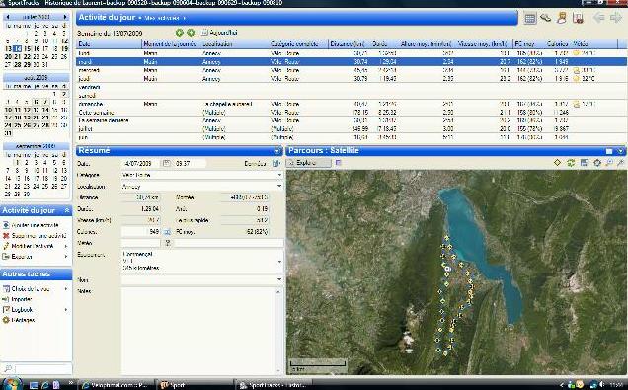Viewport: 628px width, 390px height.
Task: Click the map layers icon left of the gear
Action: [x=584, y=163]
